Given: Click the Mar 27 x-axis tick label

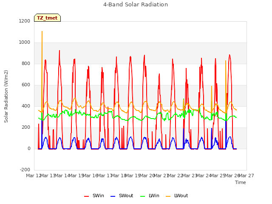Looking at the screenshot, I should pyautogui.click(x=246, y=176).
